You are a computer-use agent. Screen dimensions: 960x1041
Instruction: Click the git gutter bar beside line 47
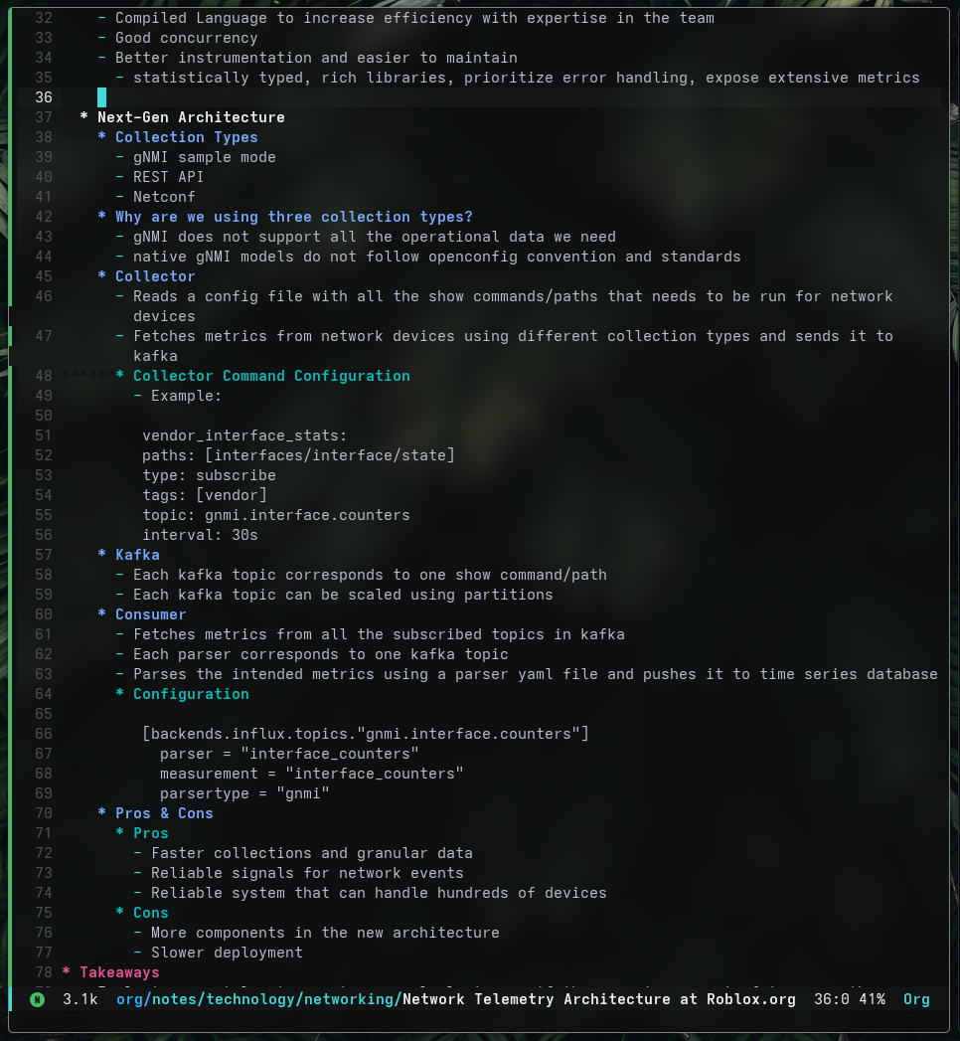coord(11,336)
